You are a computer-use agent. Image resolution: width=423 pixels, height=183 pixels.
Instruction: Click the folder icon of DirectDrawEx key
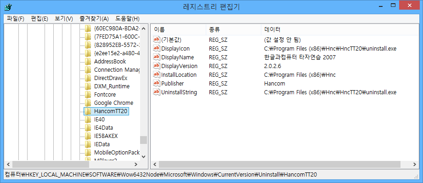pos(88,78)
